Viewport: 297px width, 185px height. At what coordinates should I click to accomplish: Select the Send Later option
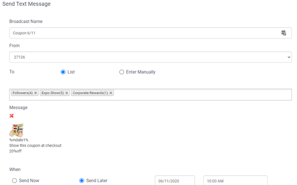(x=82, y=180)
